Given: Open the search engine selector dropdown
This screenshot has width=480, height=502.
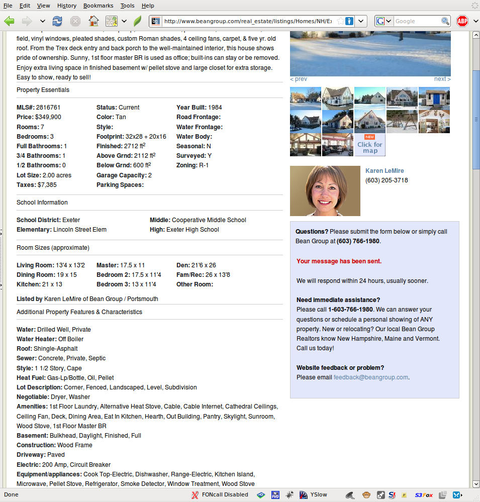Looking at the screenshot, I should [384, 21].
